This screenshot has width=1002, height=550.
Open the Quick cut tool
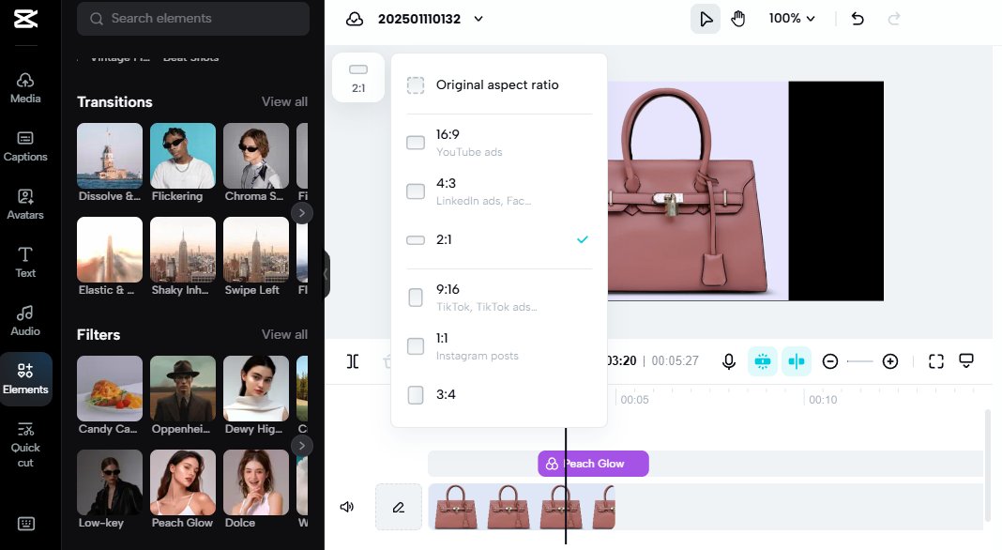pyautogui.click(x=25, y=445)
